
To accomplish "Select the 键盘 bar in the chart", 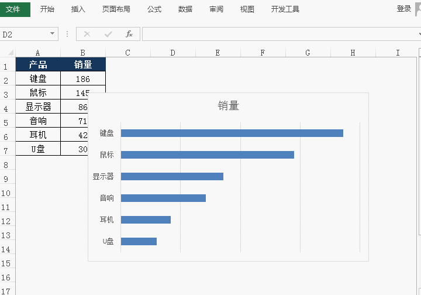I will coord(232,133).
